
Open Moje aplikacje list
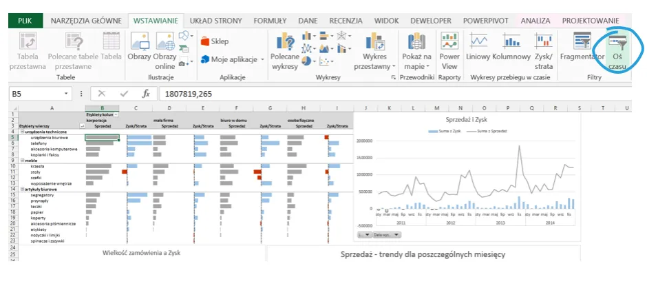point(233,59)
